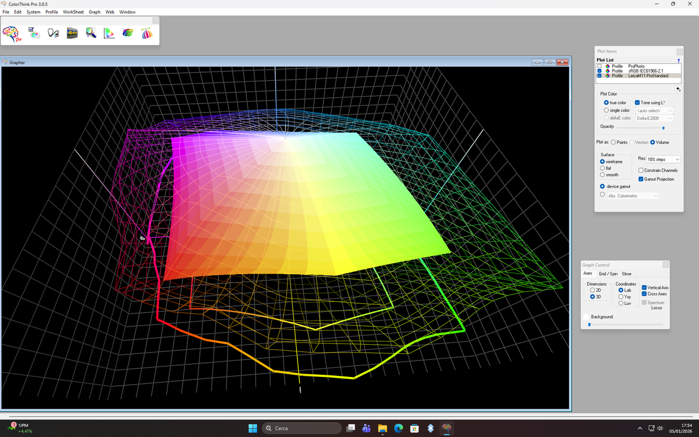Open the Window menu

[127, 11]
